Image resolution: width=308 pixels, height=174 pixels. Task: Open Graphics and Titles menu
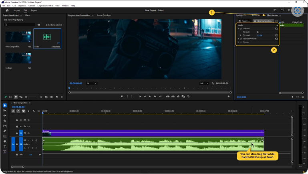coord(45,6)
